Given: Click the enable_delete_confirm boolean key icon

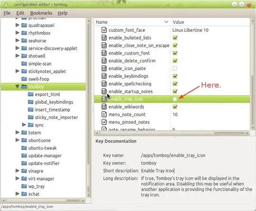Looking at the screenshot, I should [104, 61].
